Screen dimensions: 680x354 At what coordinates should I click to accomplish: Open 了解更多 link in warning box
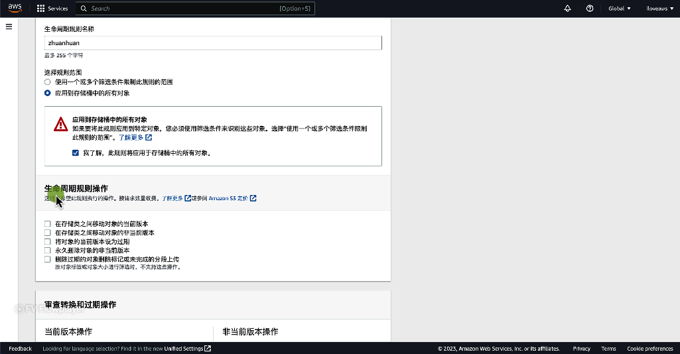tap(131, 137)
